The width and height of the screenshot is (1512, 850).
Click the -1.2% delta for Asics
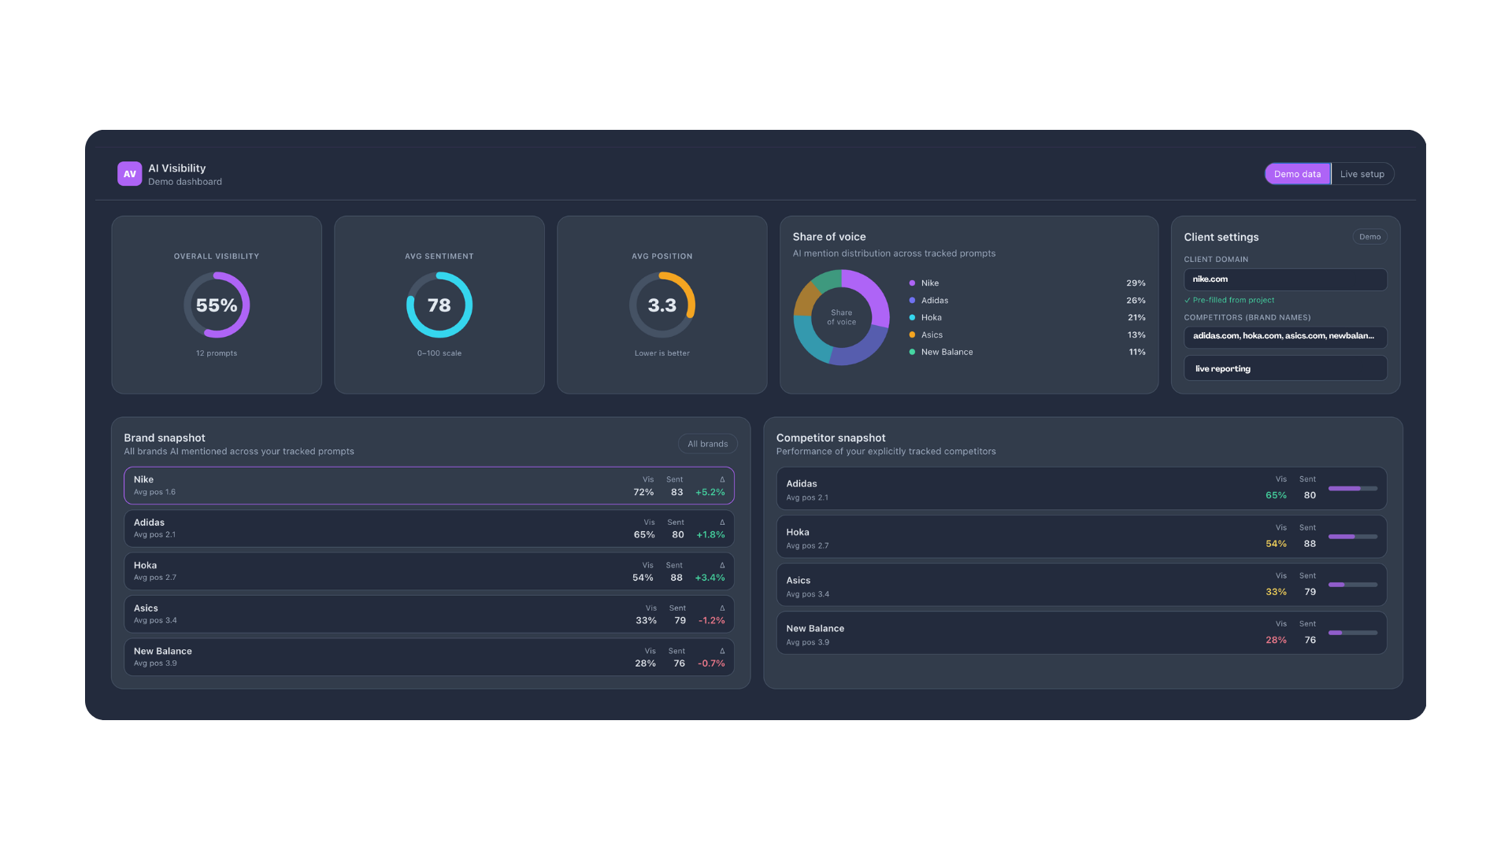(x=711, y=621)
